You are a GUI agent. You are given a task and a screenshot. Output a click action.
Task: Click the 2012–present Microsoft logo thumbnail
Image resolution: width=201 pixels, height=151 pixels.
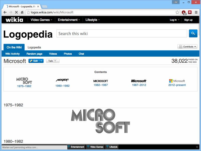pyautogui.click(x=177, y=81)
